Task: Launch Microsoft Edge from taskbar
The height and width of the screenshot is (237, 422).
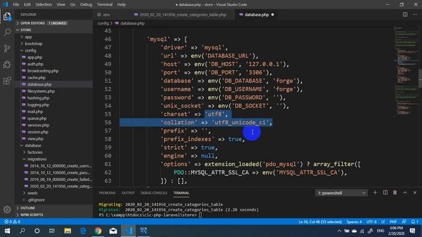Action: click(x=83, y=231)
